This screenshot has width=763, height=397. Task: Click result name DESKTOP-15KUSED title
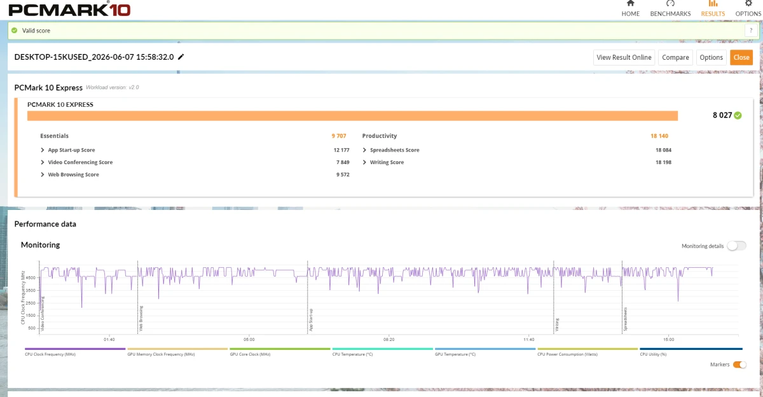(x=94, y=57)
